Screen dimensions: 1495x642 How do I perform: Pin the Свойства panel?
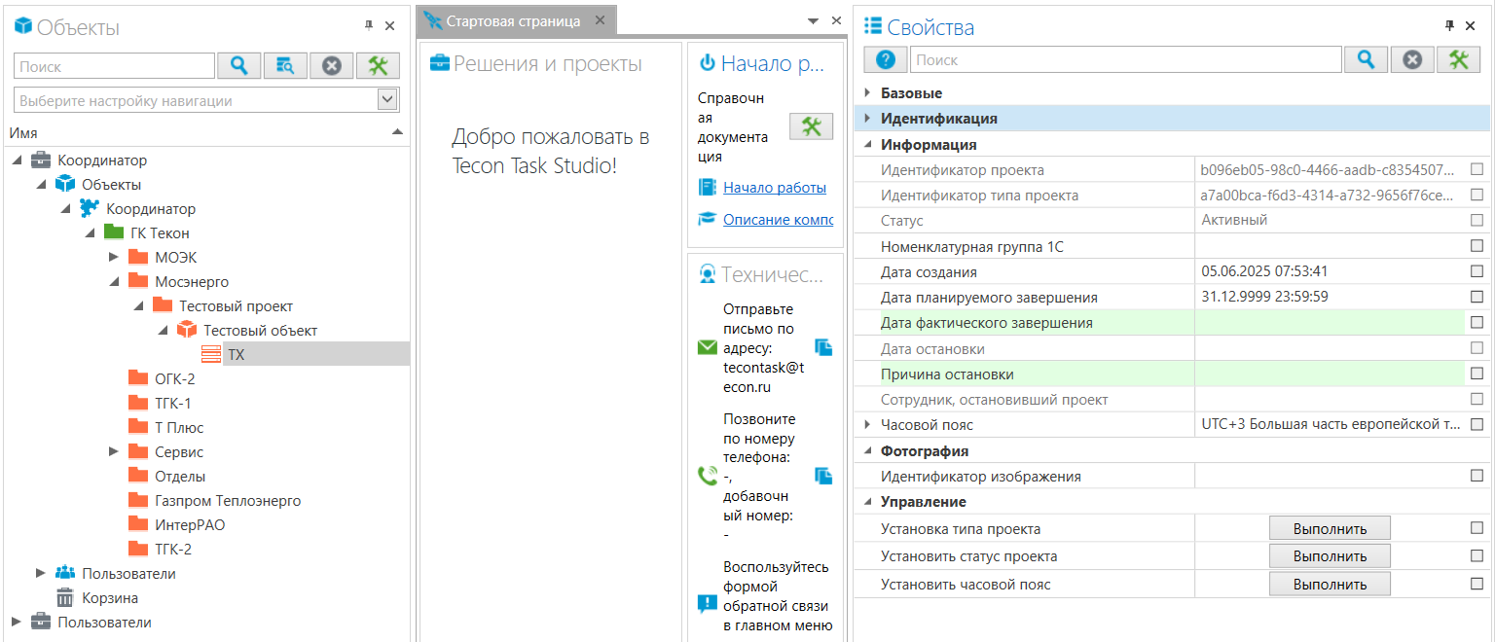[x=1449, y=26]
